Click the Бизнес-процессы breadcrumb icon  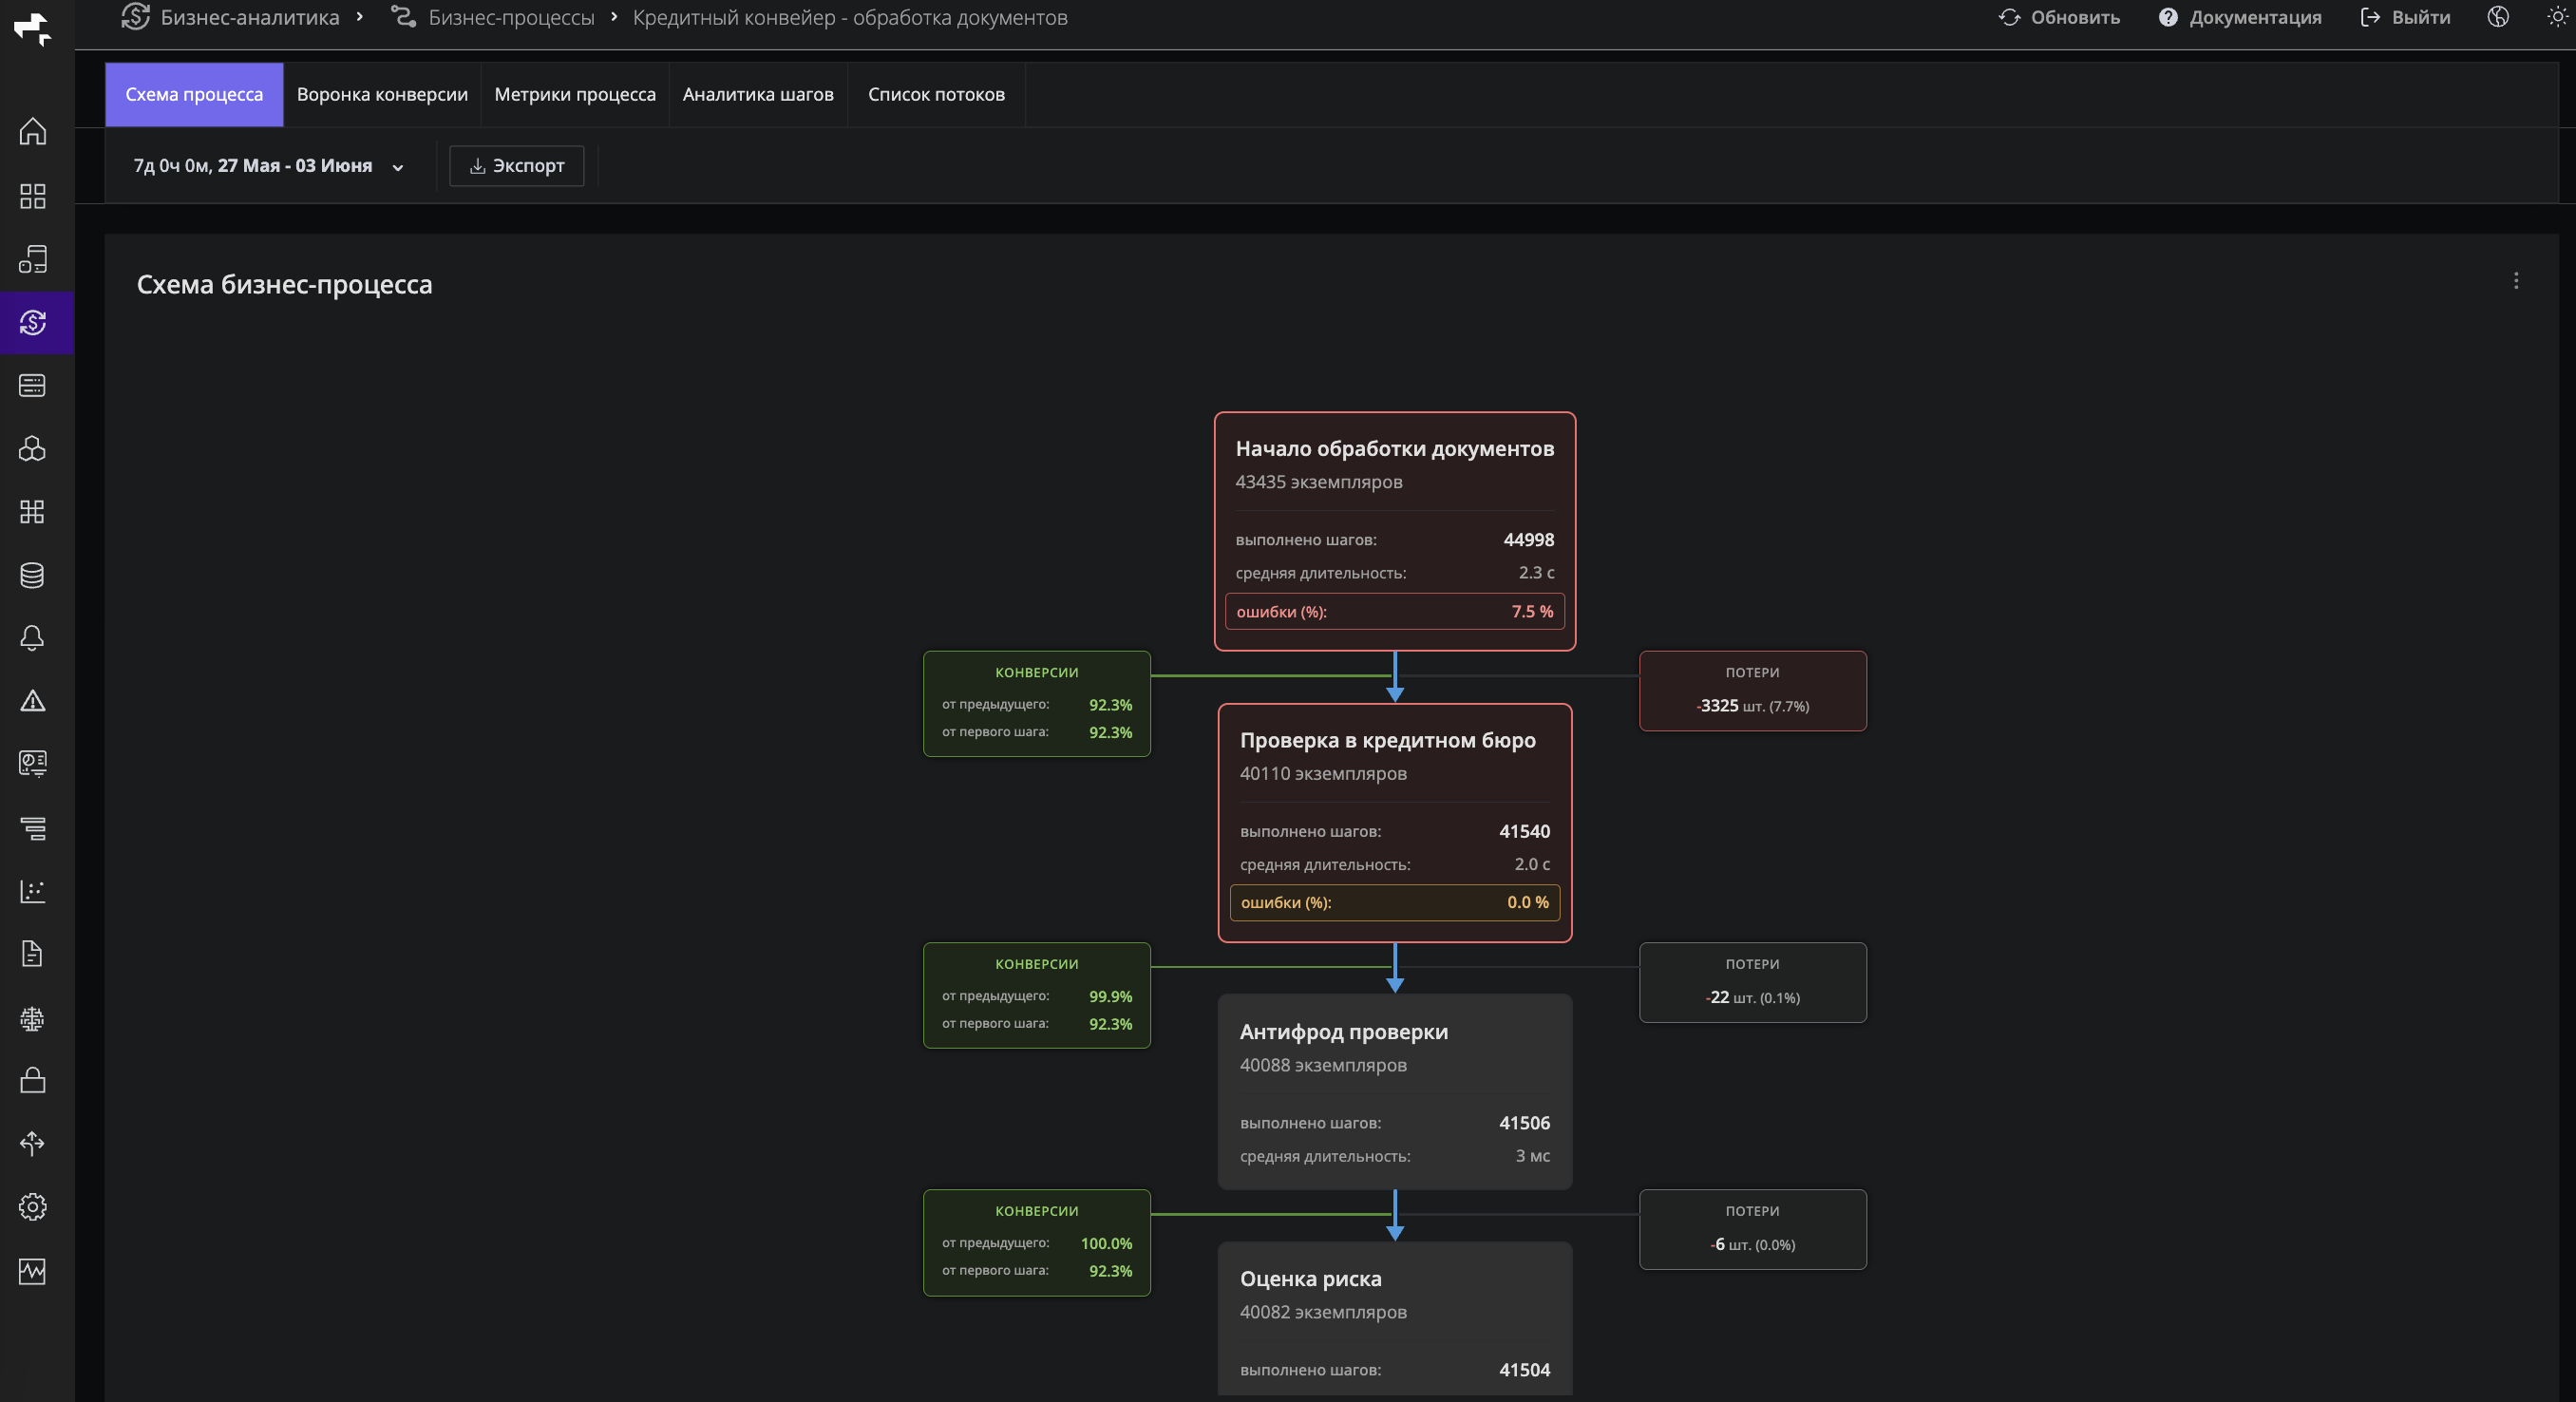403,17
